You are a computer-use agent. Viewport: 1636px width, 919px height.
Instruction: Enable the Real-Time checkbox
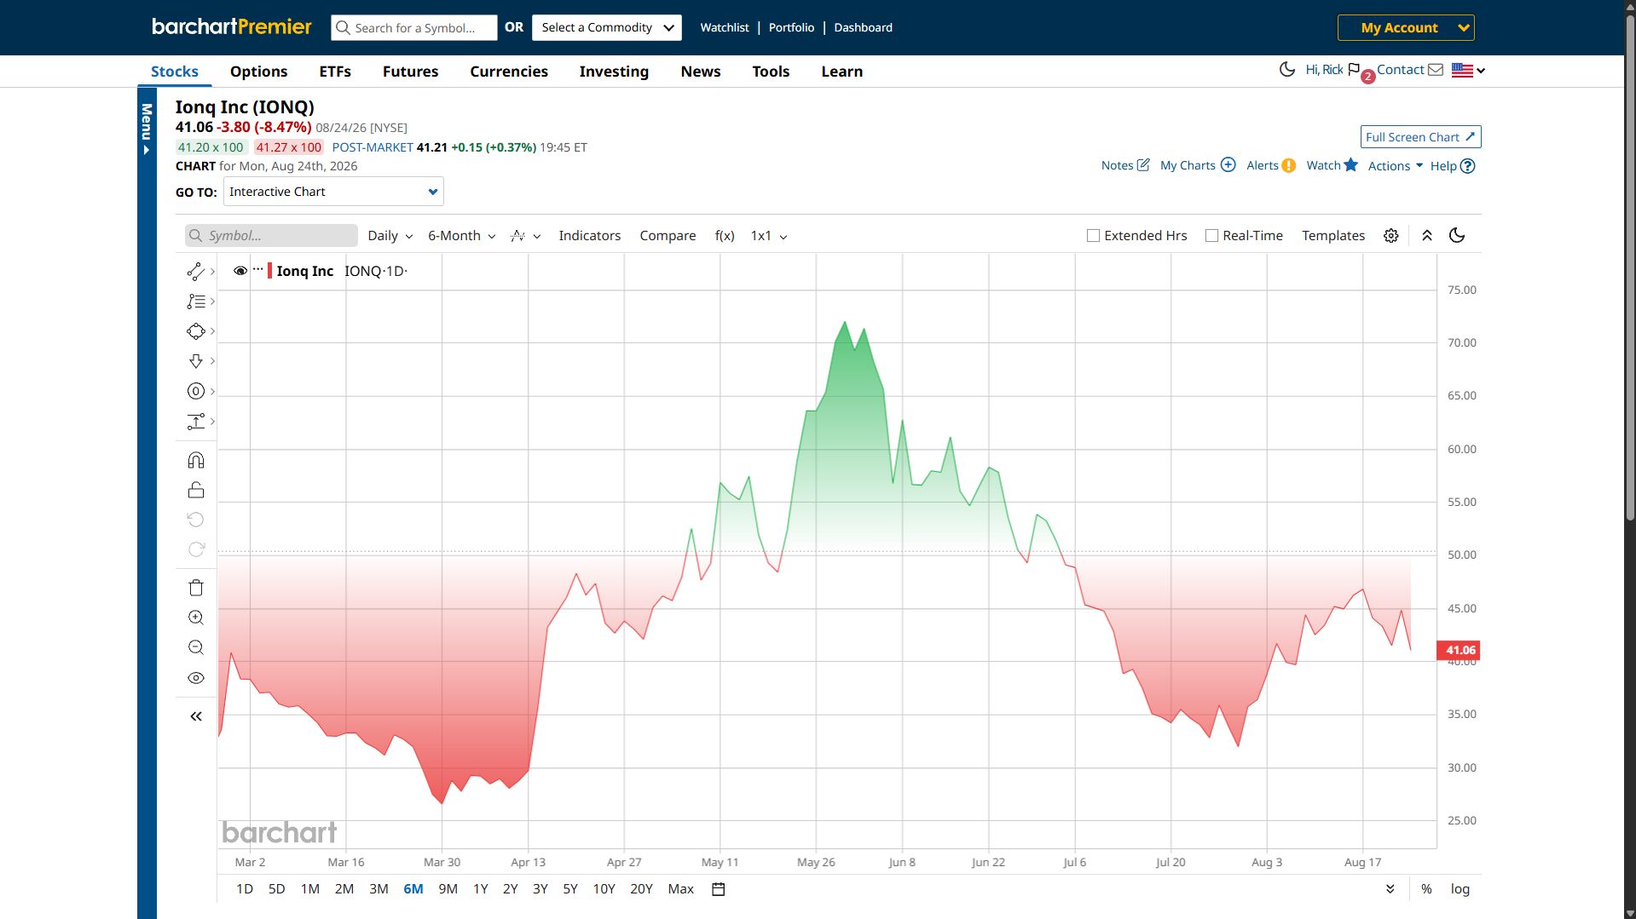[x=1211, y=236]
